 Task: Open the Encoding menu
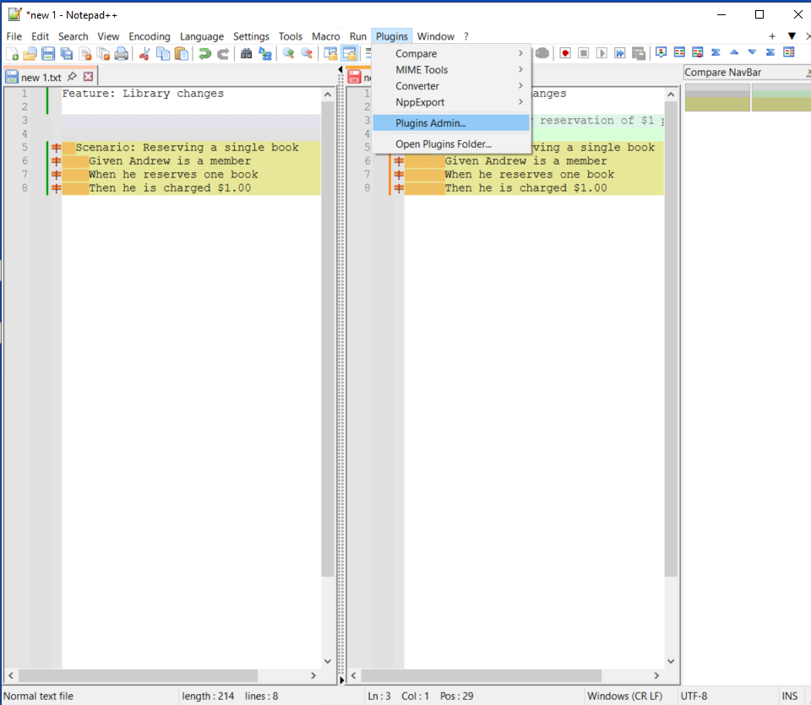150,36
